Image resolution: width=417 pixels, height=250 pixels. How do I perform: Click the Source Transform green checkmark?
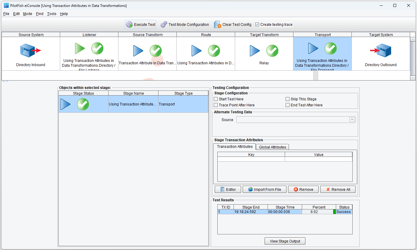tap(156, 51)
